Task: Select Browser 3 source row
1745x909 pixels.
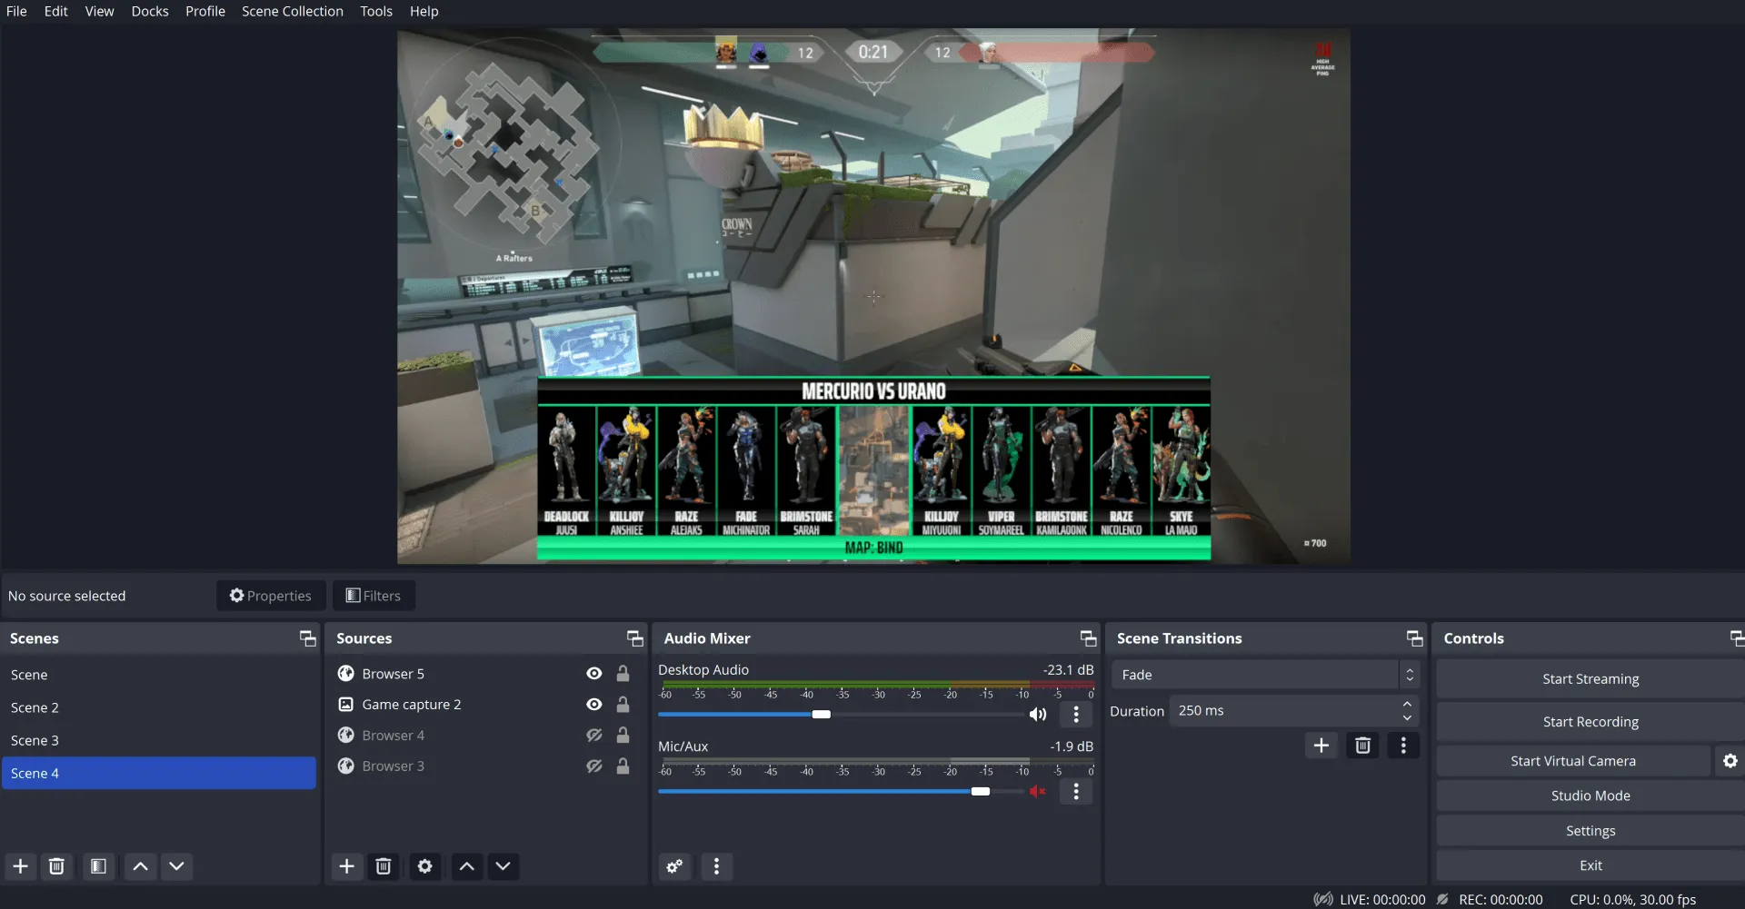Action: [484, 766]
